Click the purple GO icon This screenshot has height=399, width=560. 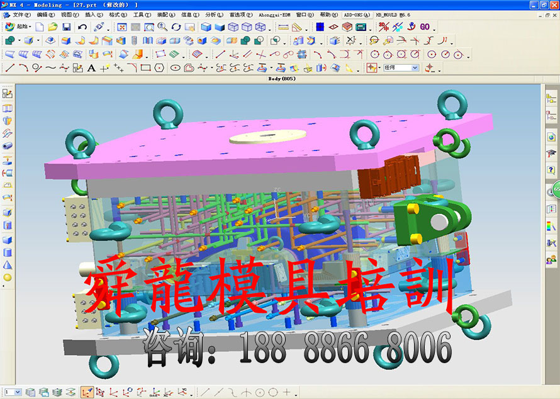(425, 27)
